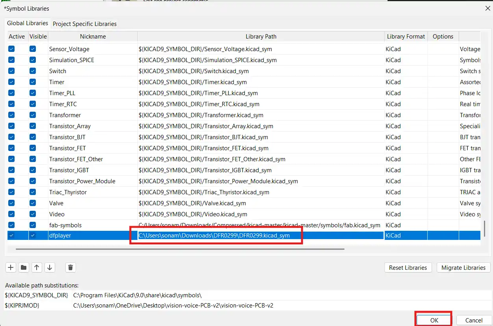Move selected library down with arrow icon
This screenshot has height=326, width=493.
tap(50, 267)
